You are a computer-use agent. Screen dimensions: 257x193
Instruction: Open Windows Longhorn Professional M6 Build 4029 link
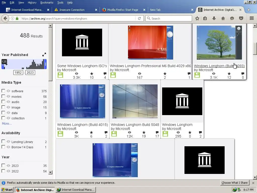coord(150,66)
